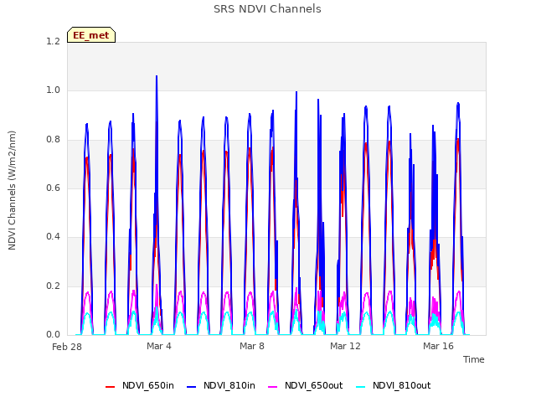Click the Mar 16 x-axis label
536x402 pixels.
pyautogui.click(x=438, y=346)
